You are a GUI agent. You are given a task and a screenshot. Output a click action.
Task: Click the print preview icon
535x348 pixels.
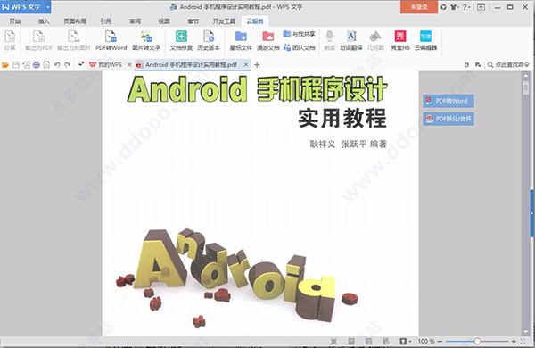point(46,64)
